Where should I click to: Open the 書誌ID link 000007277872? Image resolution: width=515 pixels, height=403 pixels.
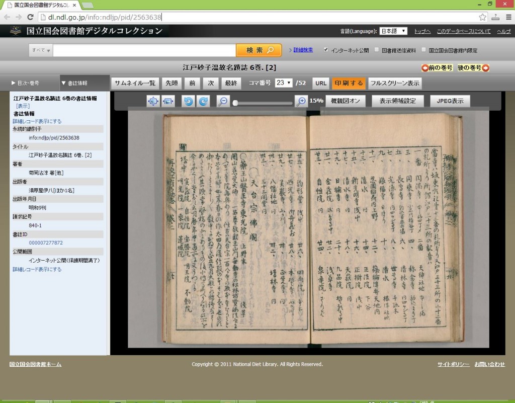tap(46, 243)
